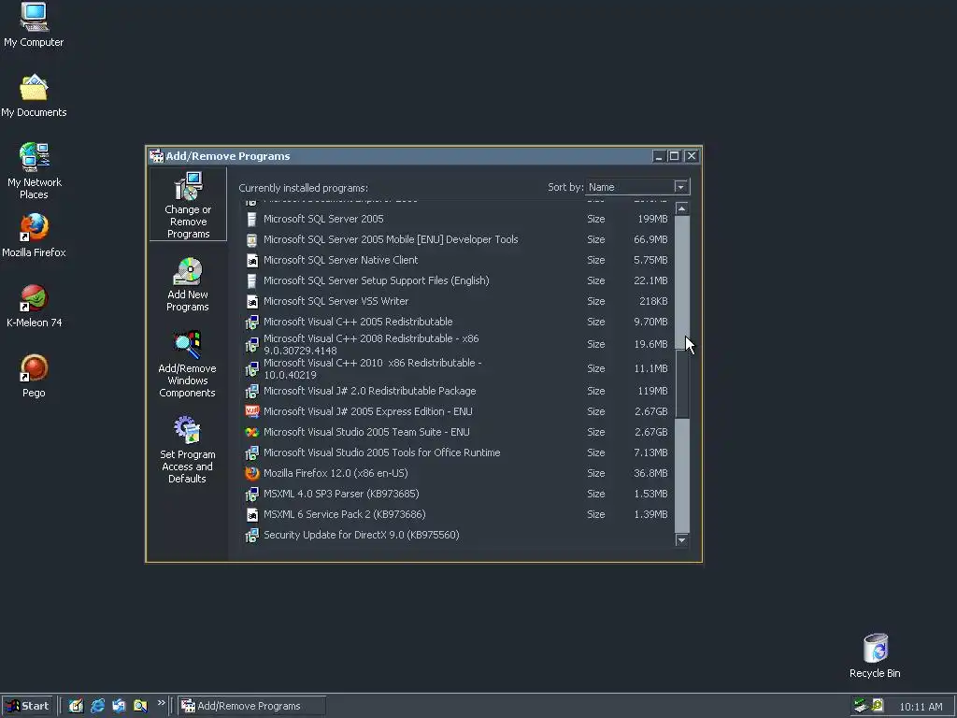Expand hidden Quick Launch items chevron
The width and height of the screenshot is (957, 718).
[x=161, y=703]
